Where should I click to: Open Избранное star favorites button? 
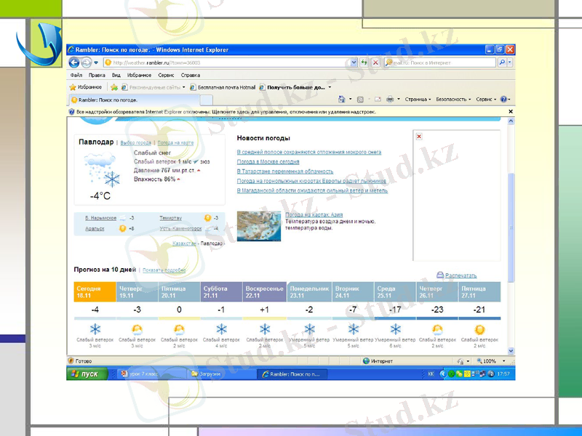(86, 86)
